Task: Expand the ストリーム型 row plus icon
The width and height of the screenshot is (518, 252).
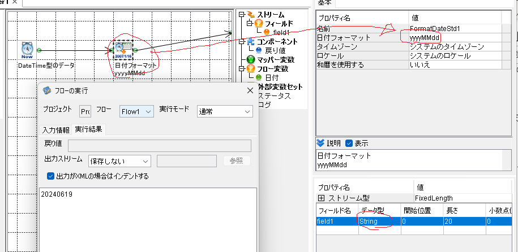Action: [x=320, y=198]
